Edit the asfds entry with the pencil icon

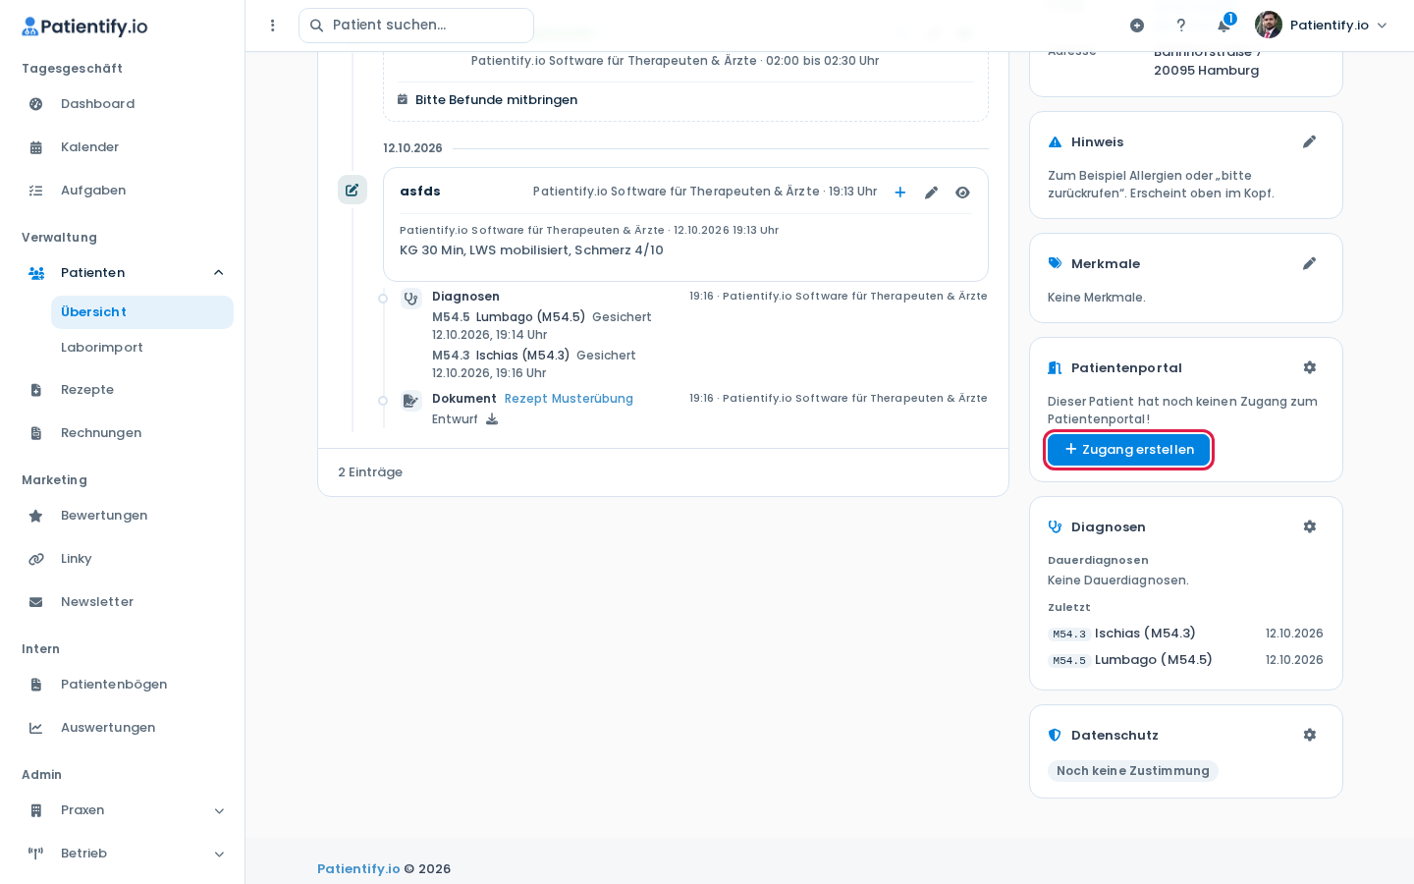(931, 193)
